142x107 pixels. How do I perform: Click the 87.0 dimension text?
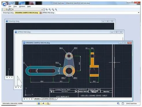click(61, 81)
